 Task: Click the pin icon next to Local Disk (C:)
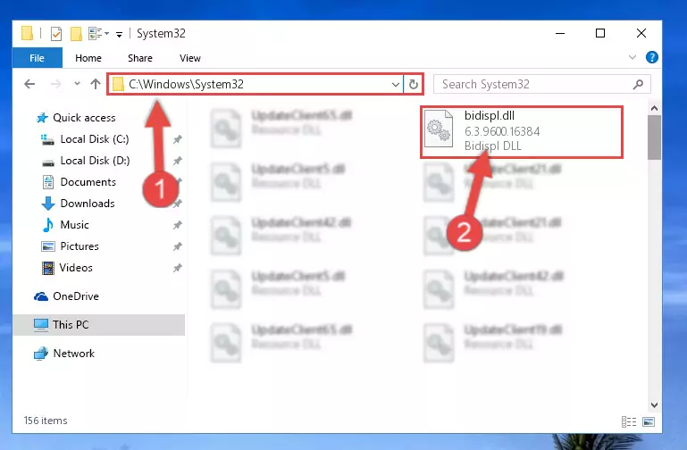click(178, 139)
